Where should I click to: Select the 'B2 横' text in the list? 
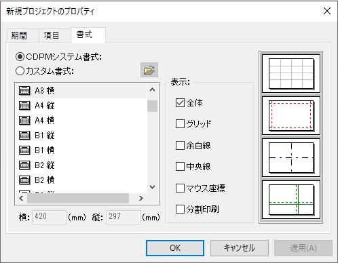pos(45,180)
